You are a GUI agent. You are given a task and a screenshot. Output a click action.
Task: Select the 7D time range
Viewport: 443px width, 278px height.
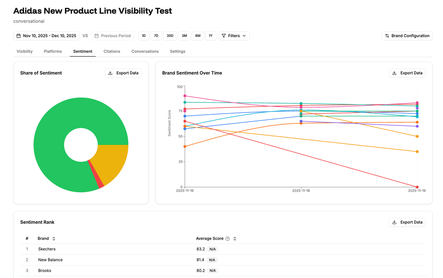[x=156, y=35]
